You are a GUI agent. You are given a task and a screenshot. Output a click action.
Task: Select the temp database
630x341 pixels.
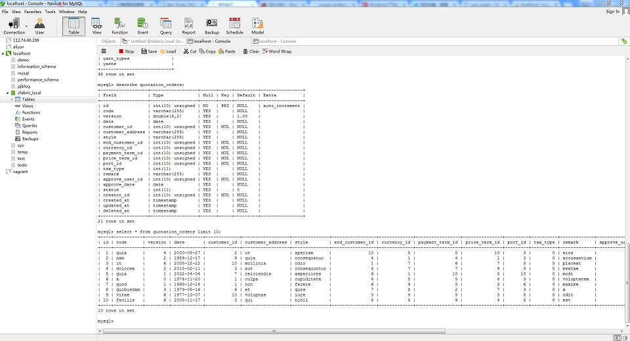click(x=22, y=152)
